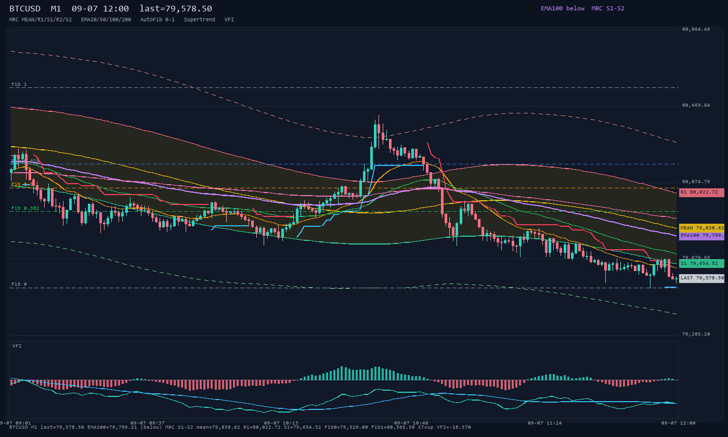The image size is (728, 437).
Task: Click the purple EMA100 below status label
Action: click(563, 8)
